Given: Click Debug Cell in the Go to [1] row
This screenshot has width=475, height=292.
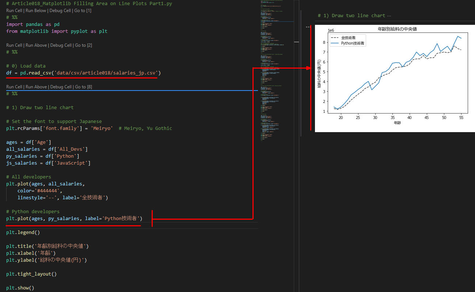Looking at the screenshot, I should point(60,11).
